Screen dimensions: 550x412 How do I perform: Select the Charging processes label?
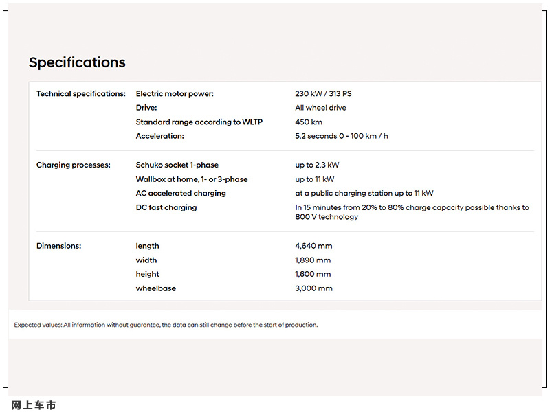74,165
